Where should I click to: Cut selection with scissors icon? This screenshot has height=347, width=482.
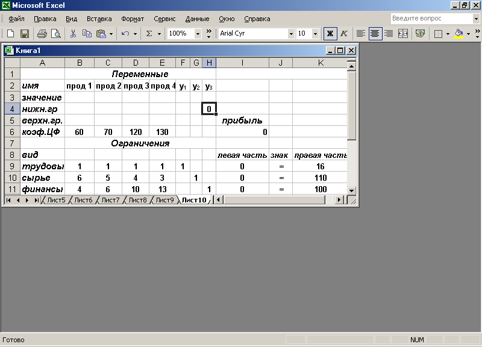click(x=73, y=34)
